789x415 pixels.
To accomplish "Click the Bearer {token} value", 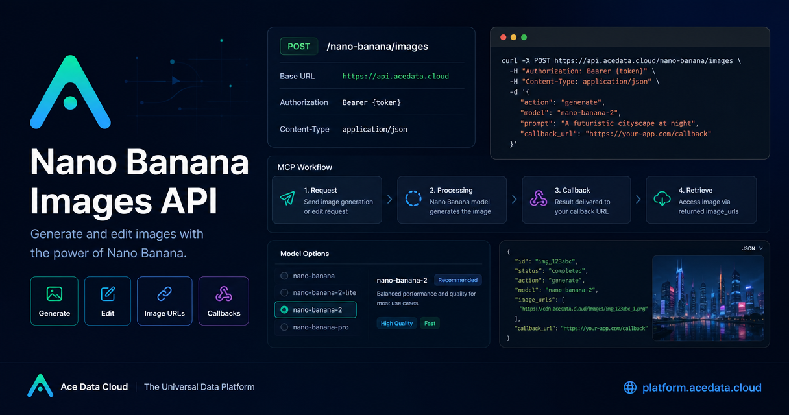I will tap(372, 102).
